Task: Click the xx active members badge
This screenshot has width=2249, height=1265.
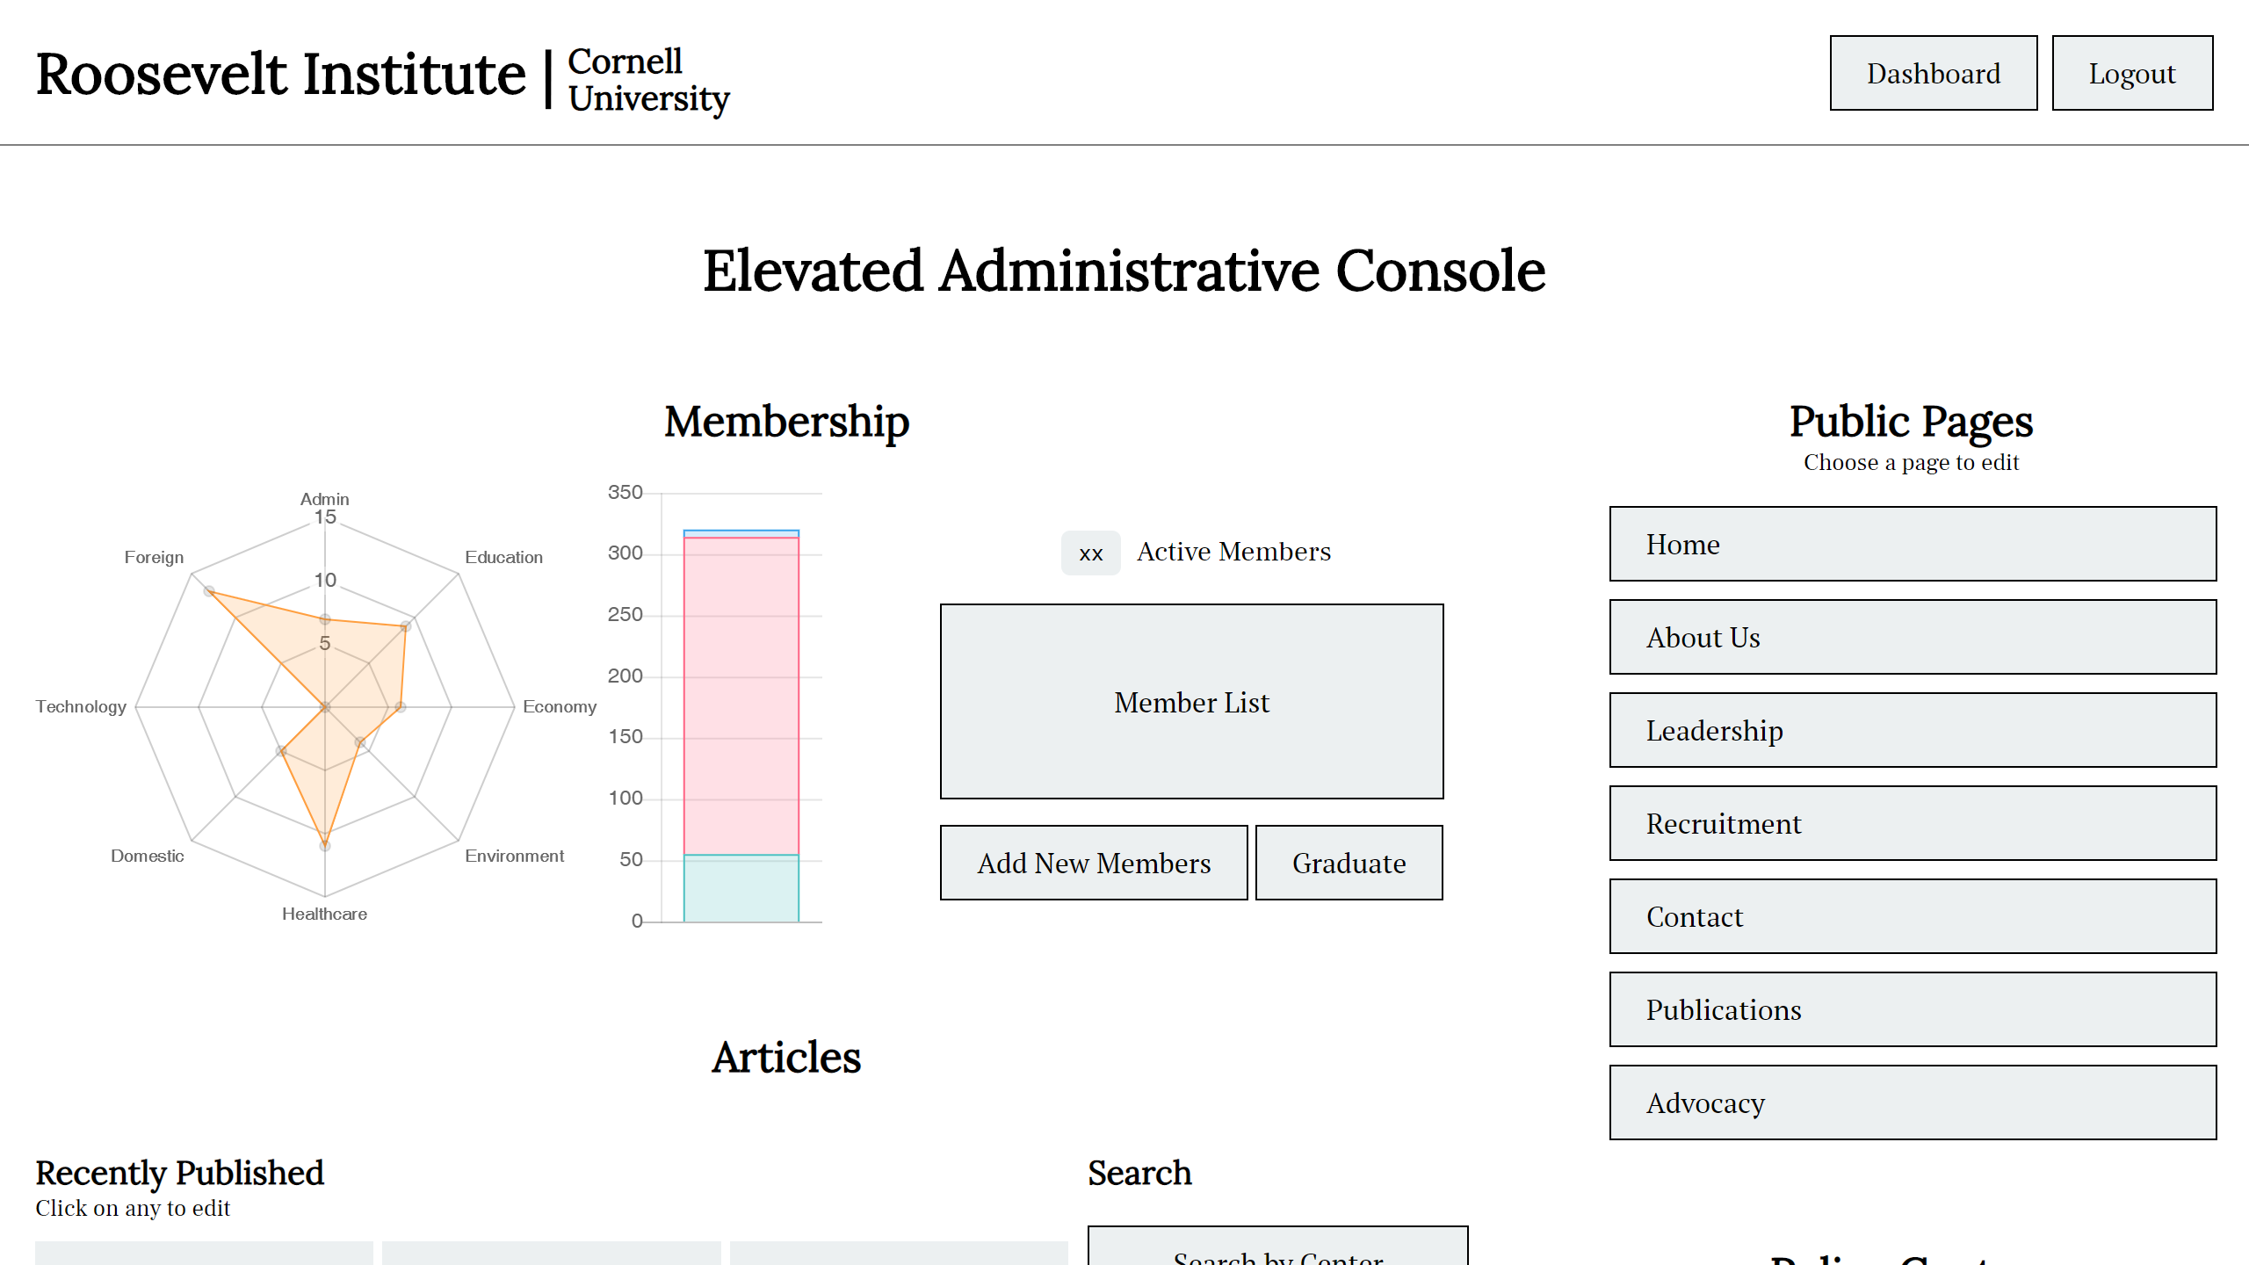Action: coord(1090,553)
